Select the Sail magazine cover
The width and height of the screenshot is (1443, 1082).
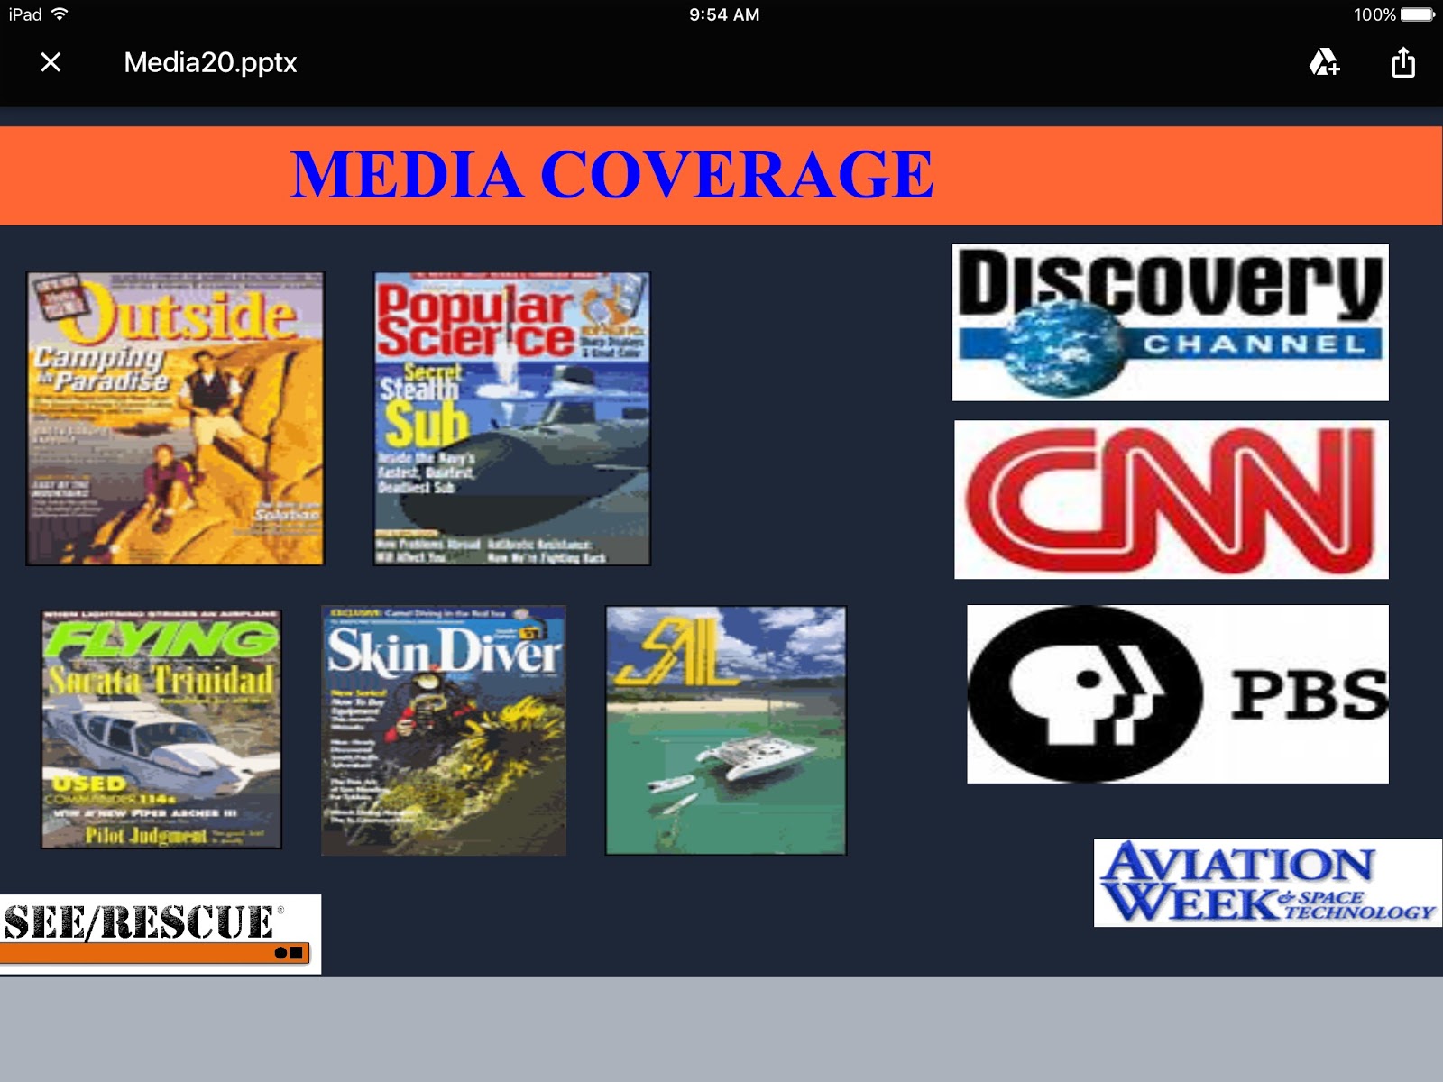[x=726, y=730]
